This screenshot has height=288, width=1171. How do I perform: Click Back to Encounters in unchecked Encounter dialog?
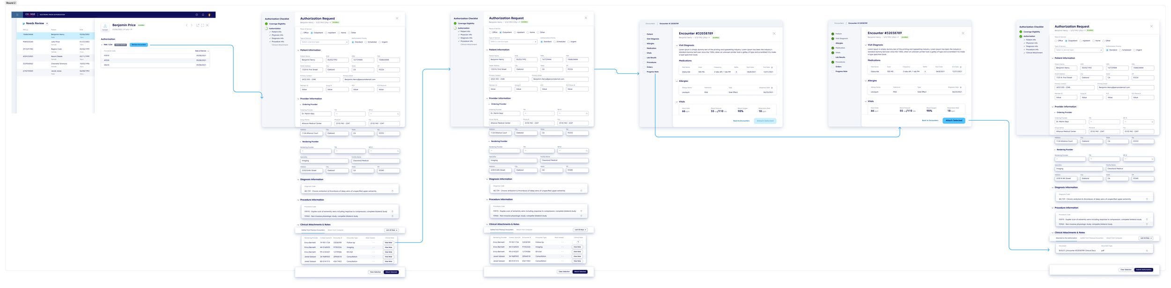(741, 121)
